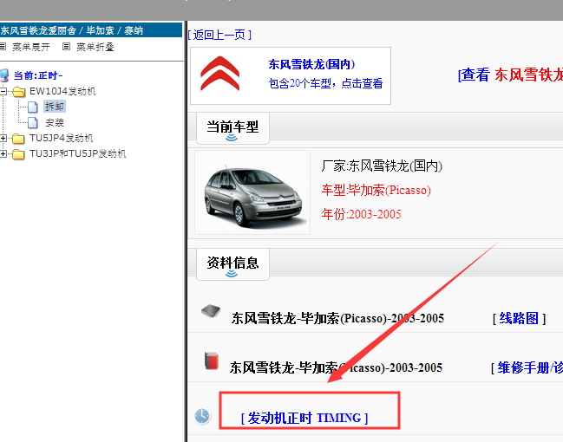Collapse the EW10J4发动机 folder
Viewport: 563px width, 442px height.
pos(3,92)
